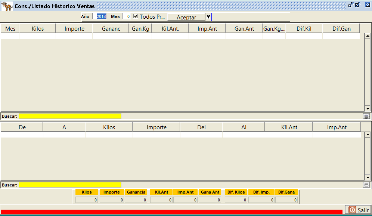Click the cow application icon in title bar
372x216 pixels.
coord(7,6)
